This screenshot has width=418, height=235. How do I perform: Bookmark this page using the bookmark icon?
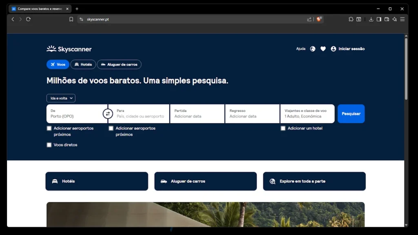pos(71,19)
